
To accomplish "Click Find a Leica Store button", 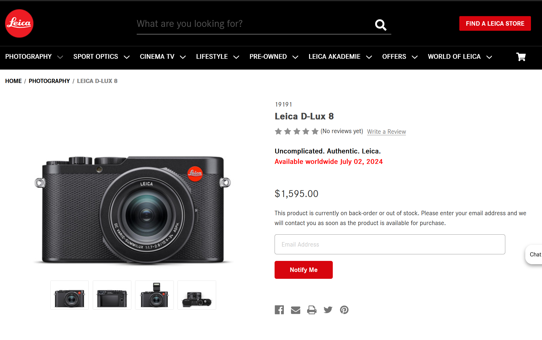I will 495,24.
